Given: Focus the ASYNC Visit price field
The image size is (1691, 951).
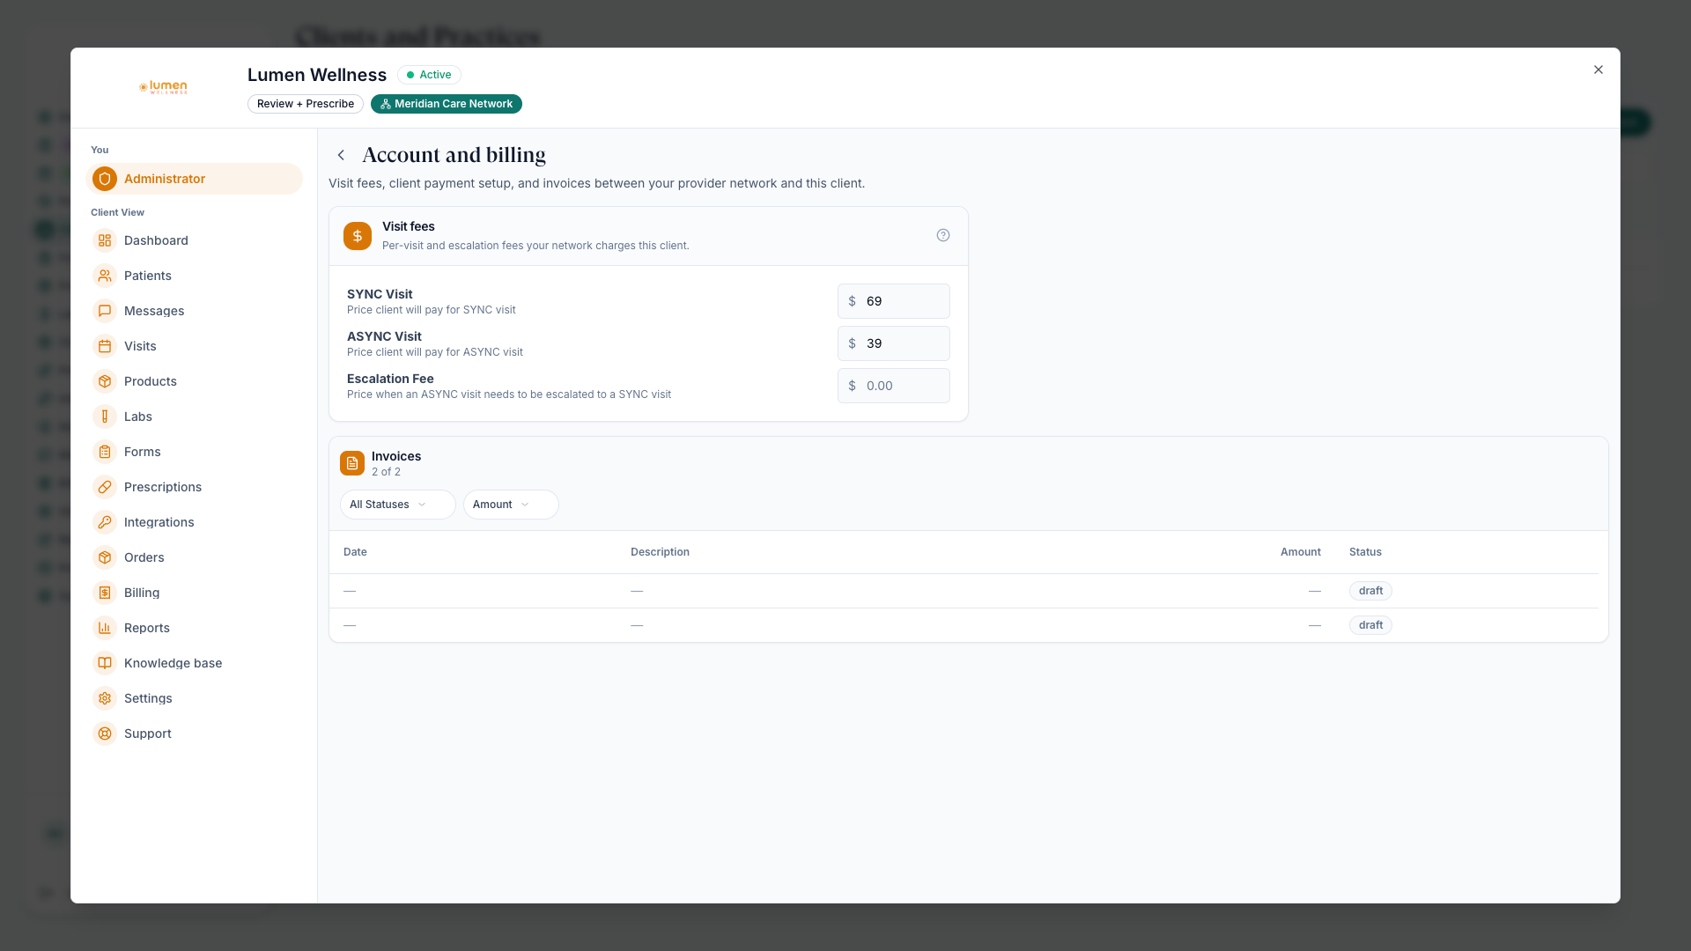Looking at the screenshot, I should (894, 343).
